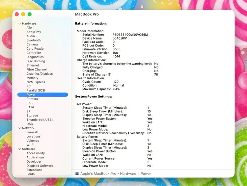247x186 pixels.
Task: Click Apple's MacBook Pro in the path bar
Action: click(x=98, y=173)
